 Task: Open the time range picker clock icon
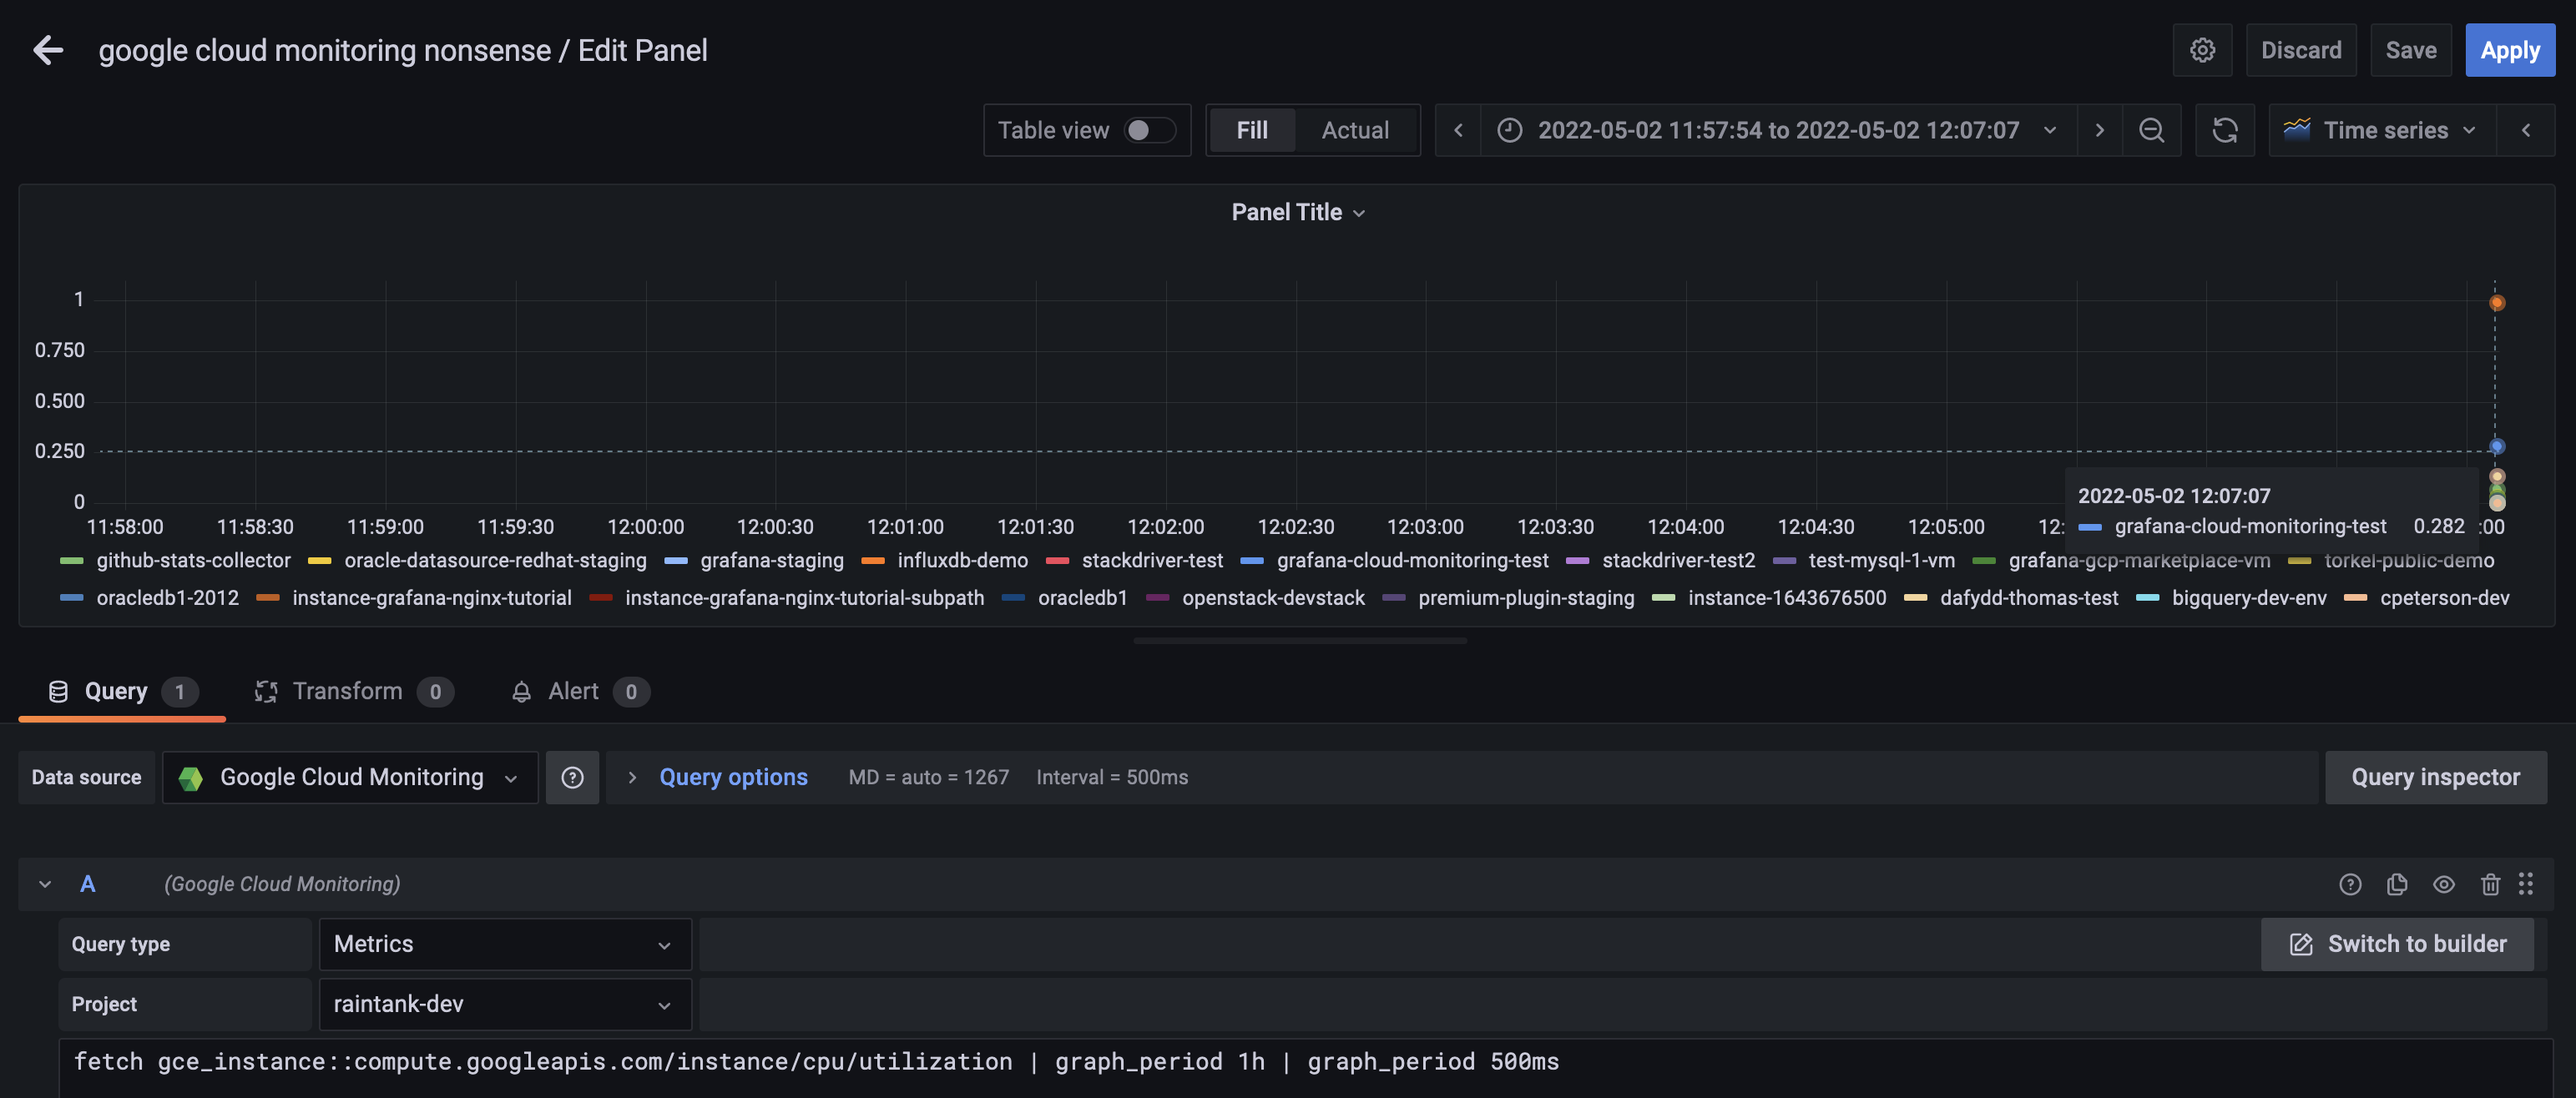(1509, 130)
